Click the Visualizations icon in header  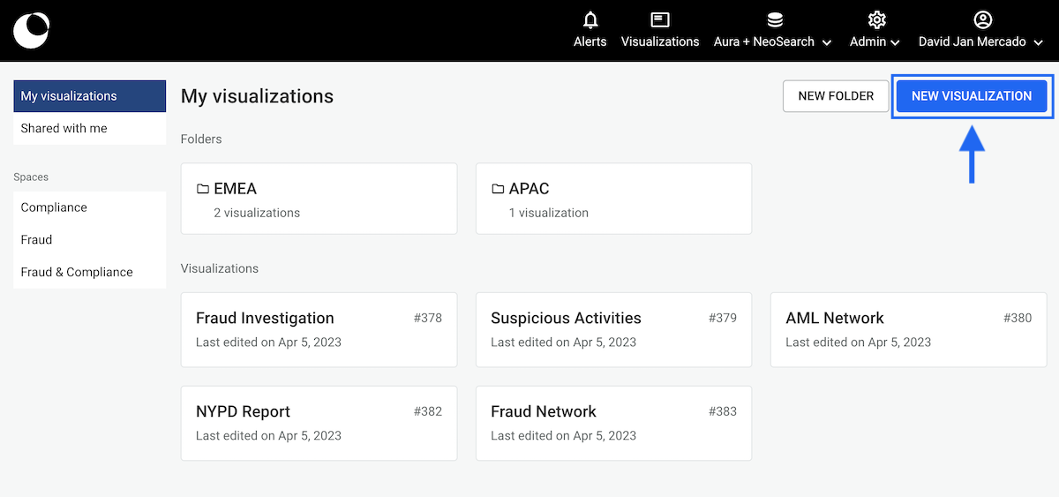pyautogui.click(x=659, y=19)
